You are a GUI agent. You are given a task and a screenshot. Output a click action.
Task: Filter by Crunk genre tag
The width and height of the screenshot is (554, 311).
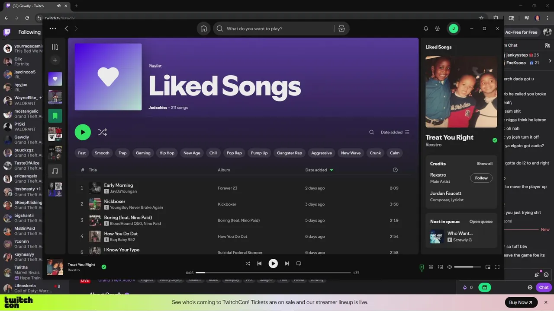pyautogui.click(x=375, y=153)
